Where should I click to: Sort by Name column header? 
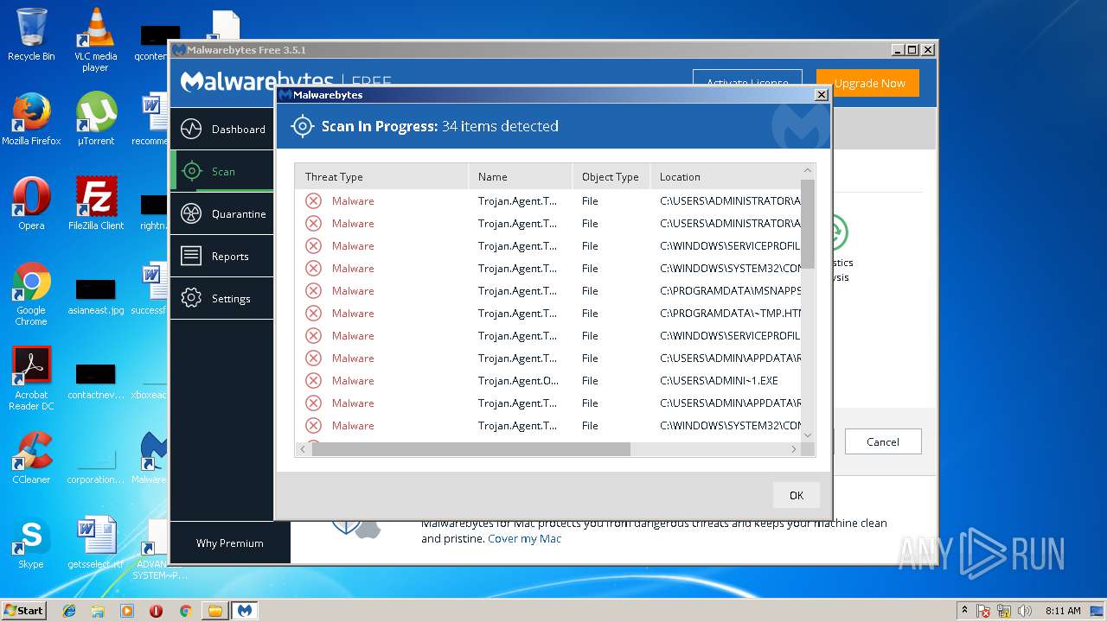520,176
